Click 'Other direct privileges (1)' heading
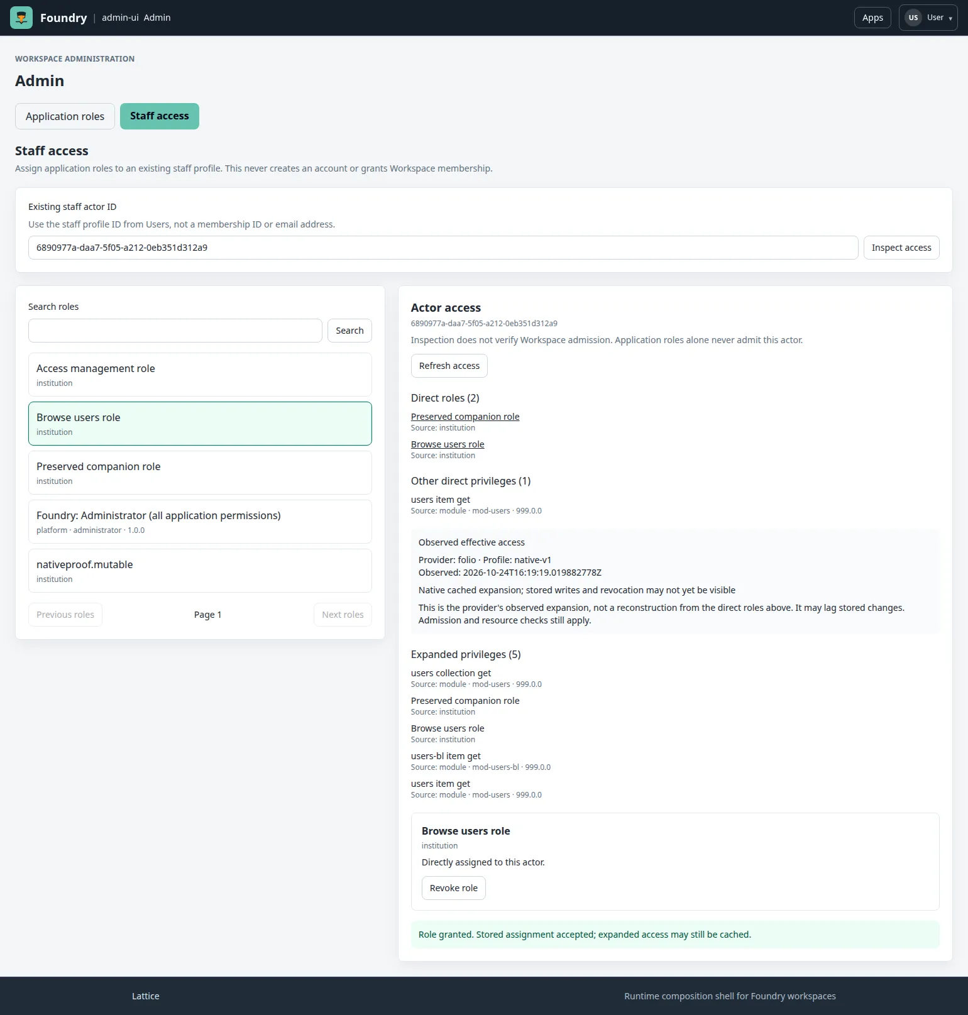968x1015 pixels. 471,481
